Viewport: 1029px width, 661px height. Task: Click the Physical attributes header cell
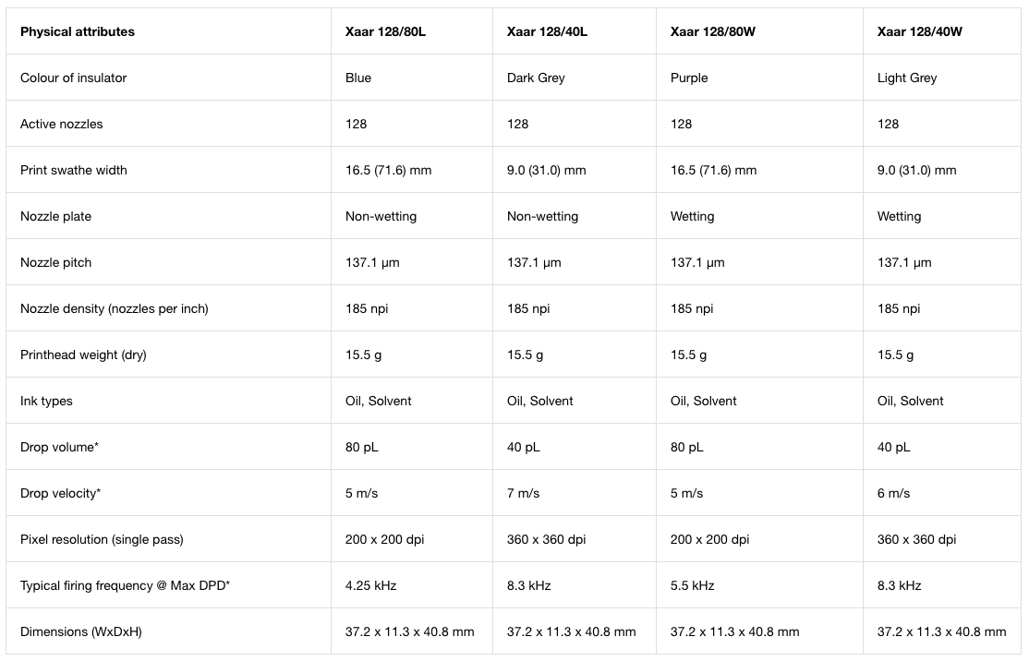(x=78, y=31)
